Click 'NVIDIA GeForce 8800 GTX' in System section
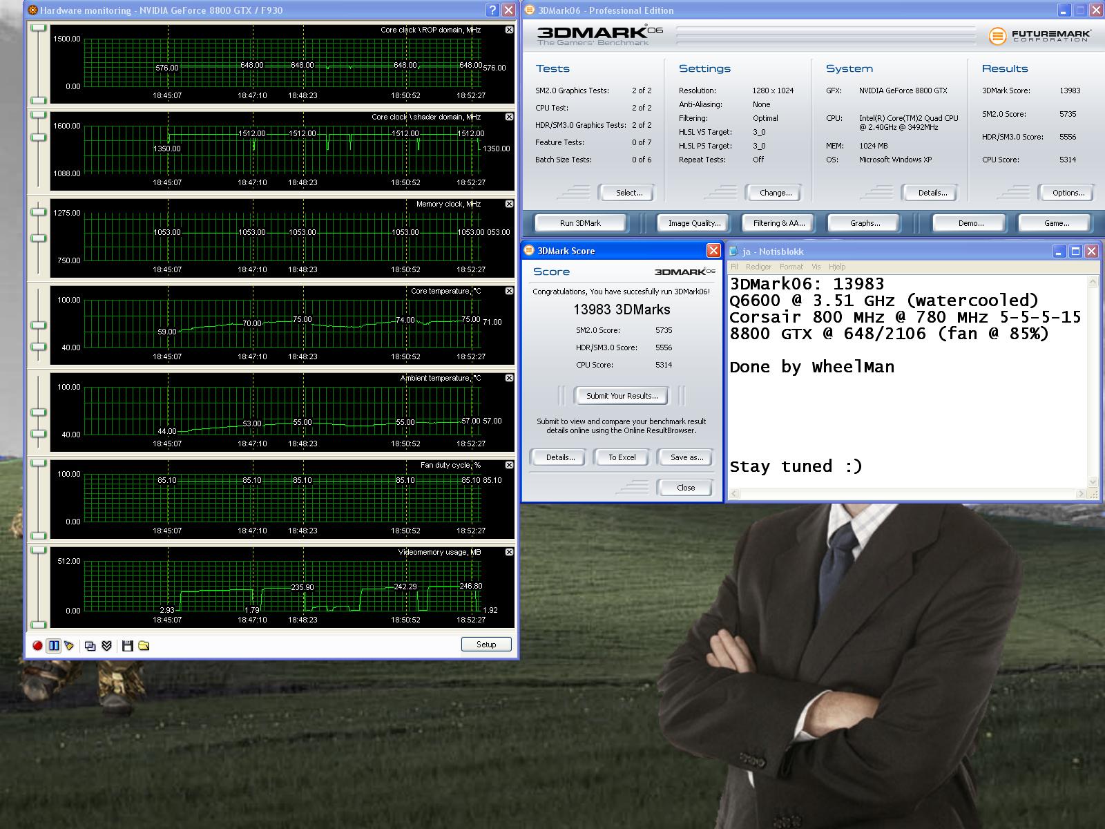1105x829 pixels. 903,90
